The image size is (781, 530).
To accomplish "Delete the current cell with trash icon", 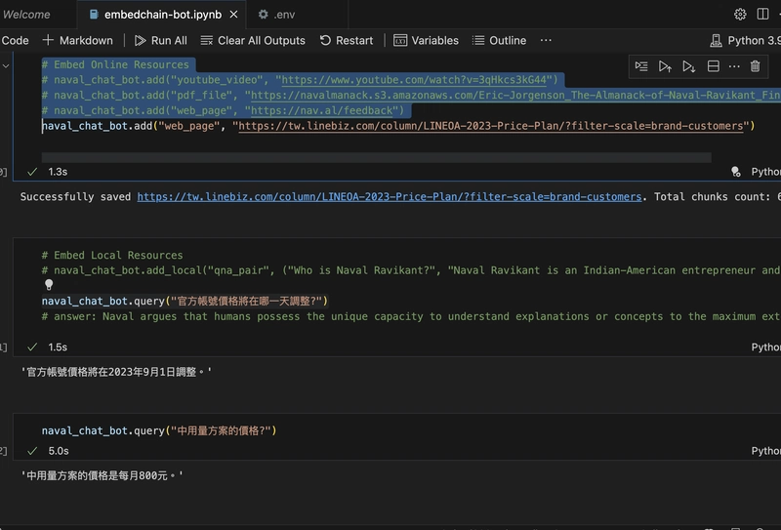I will pos(756,66).
